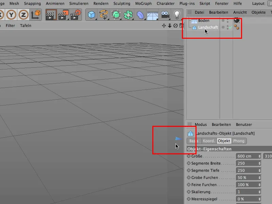Click the Landschaft object icon in manager
This screenshot has width=272, height=204.
pos(194,28)
